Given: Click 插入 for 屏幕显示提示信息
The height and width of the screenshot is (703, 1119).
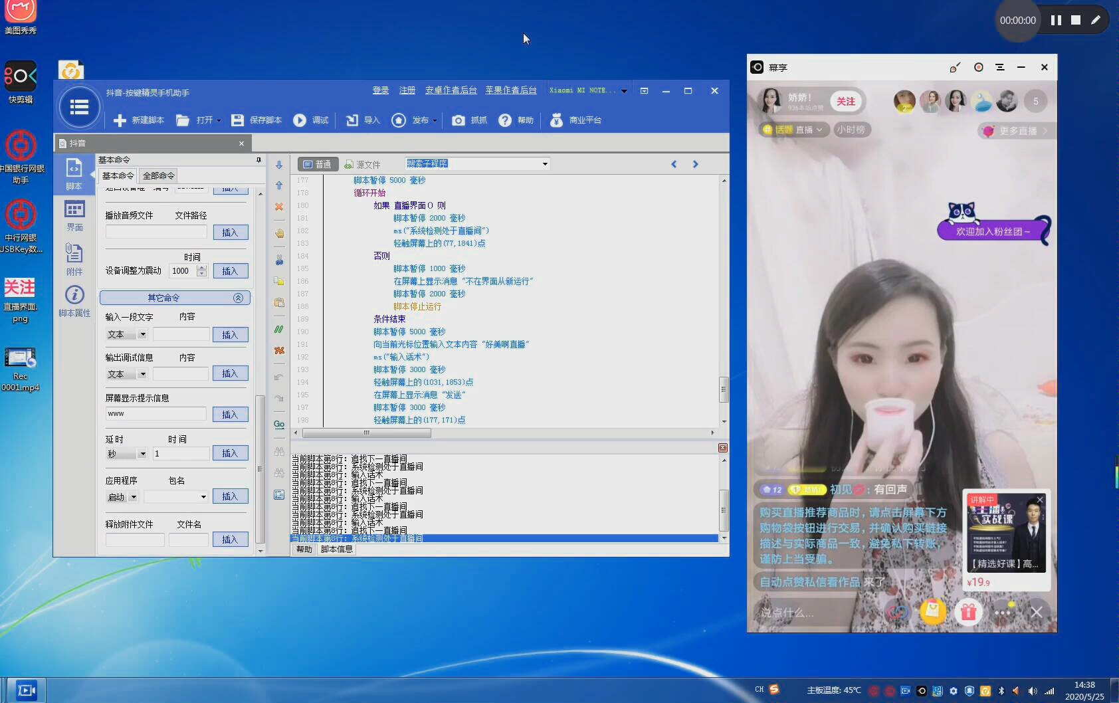Looking at the screenshot, I should [230, 415].
